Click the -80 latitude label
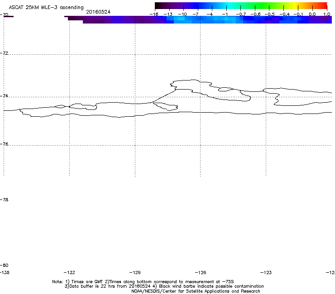The height and width of the screenshot is (294, 335). point(4,265)
